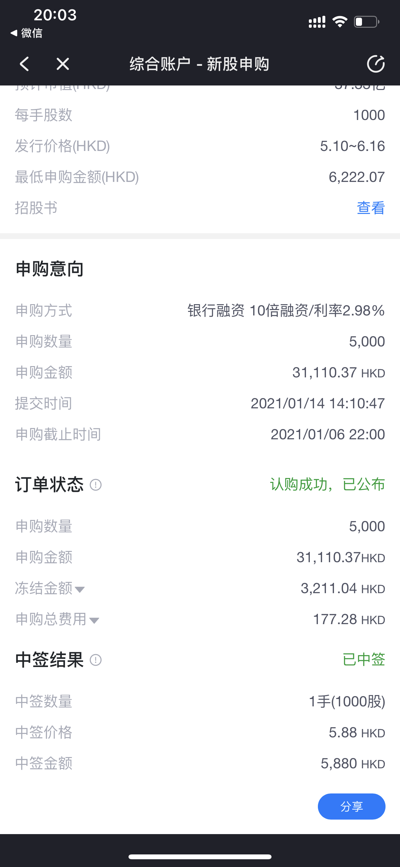This screenshot has height=867, width=400.
Task: Tap the 银行融资 10倍融资 subscription method value
Action: (x=286, y=310)
